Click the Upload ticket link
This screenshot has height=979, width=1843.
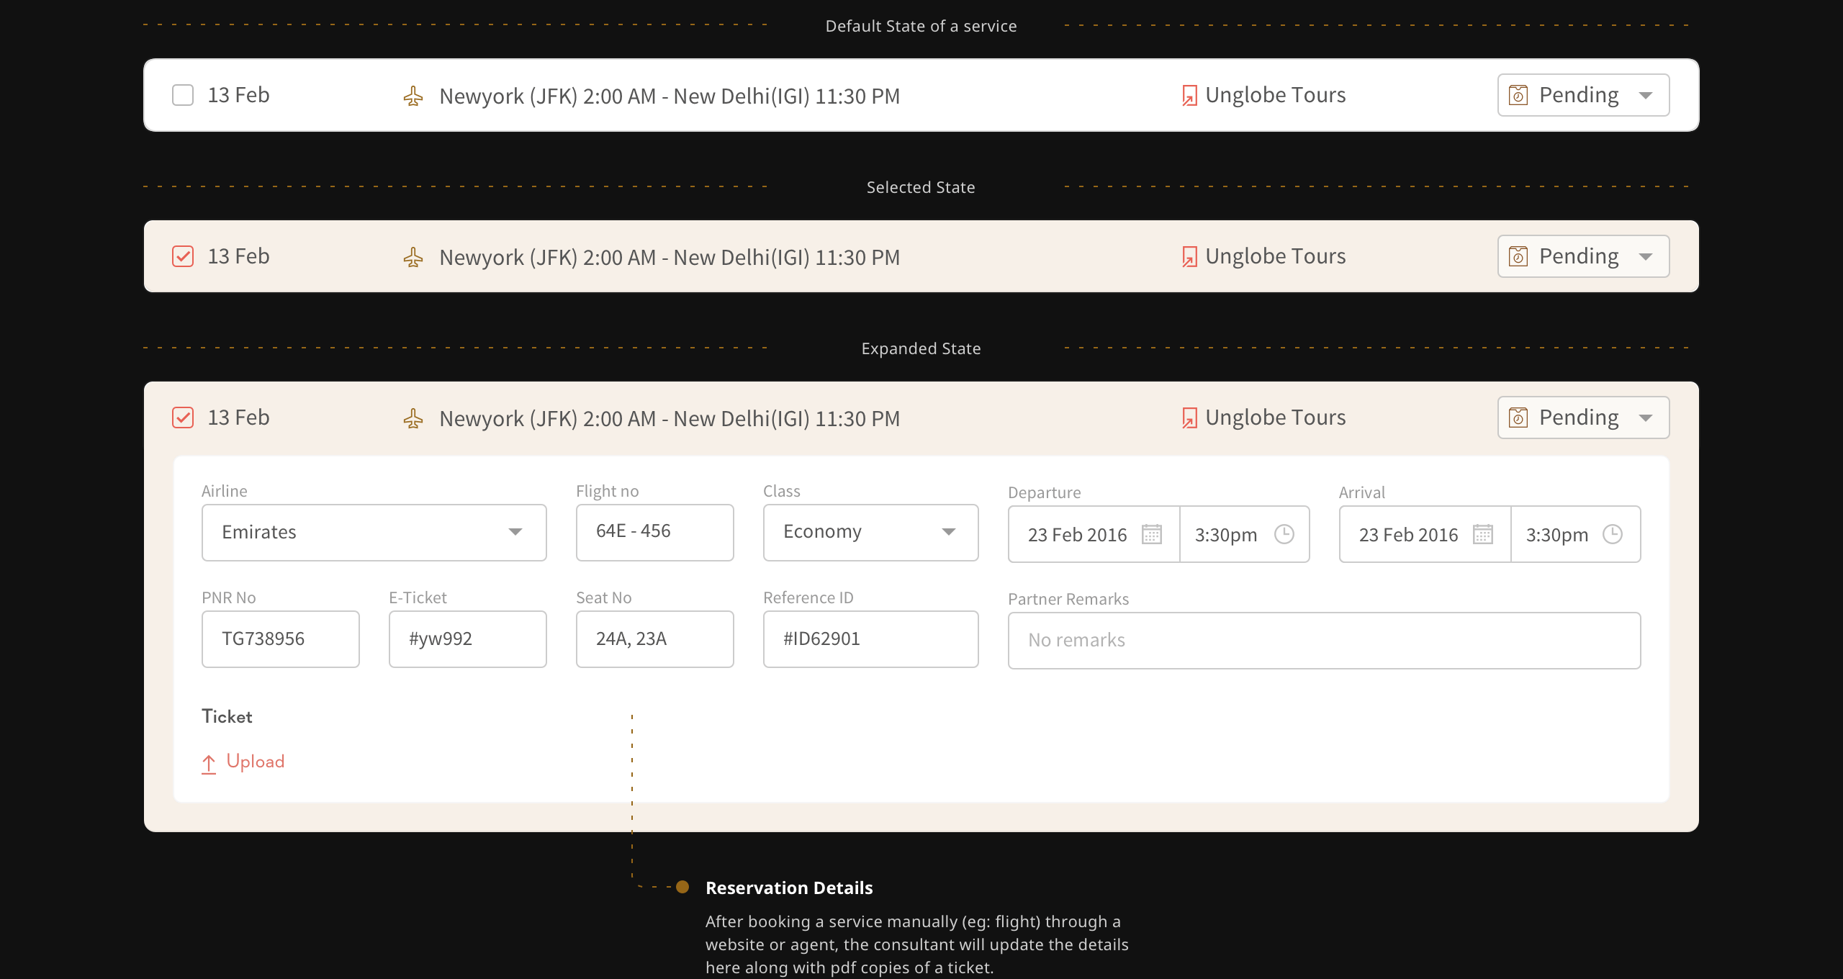tap(255, 762)
